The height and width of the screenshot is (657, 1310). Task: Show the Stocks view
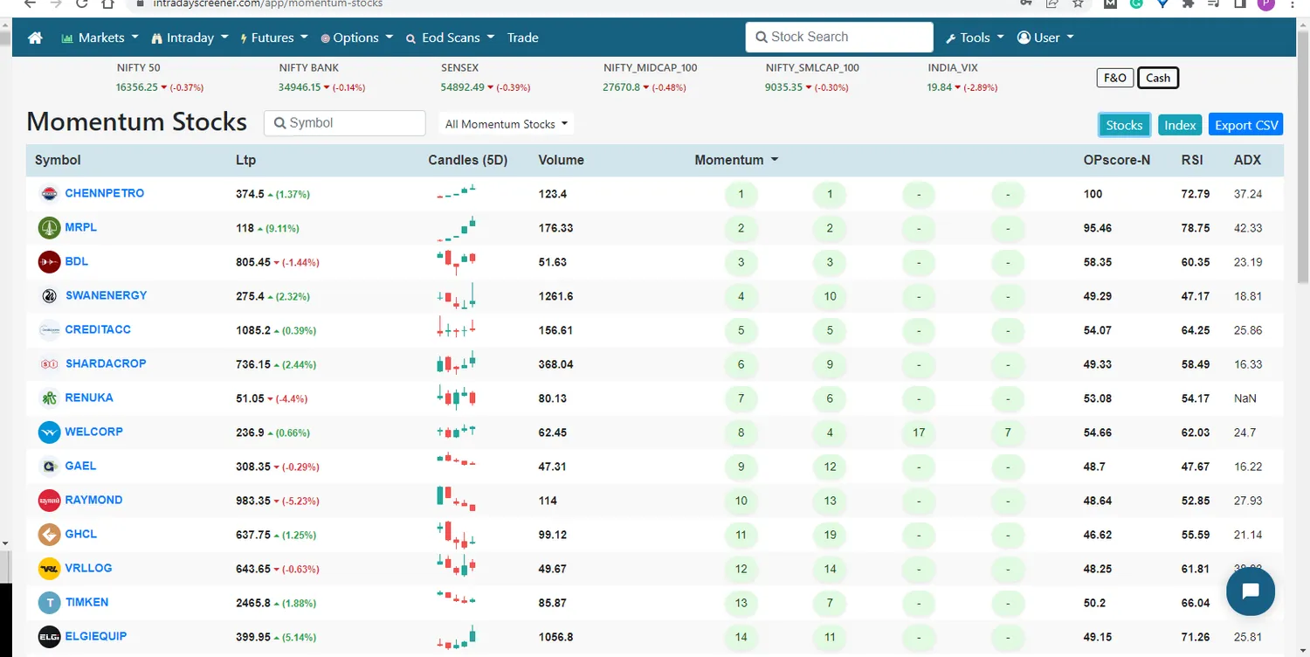1124,125
